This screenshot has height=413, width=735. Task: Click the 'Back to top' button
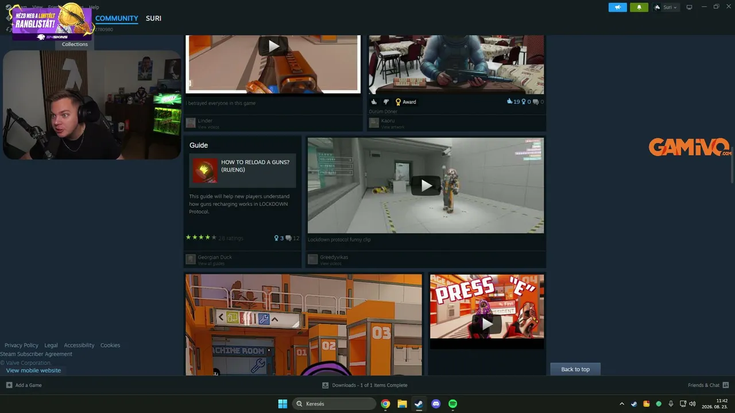pos(575,369)
